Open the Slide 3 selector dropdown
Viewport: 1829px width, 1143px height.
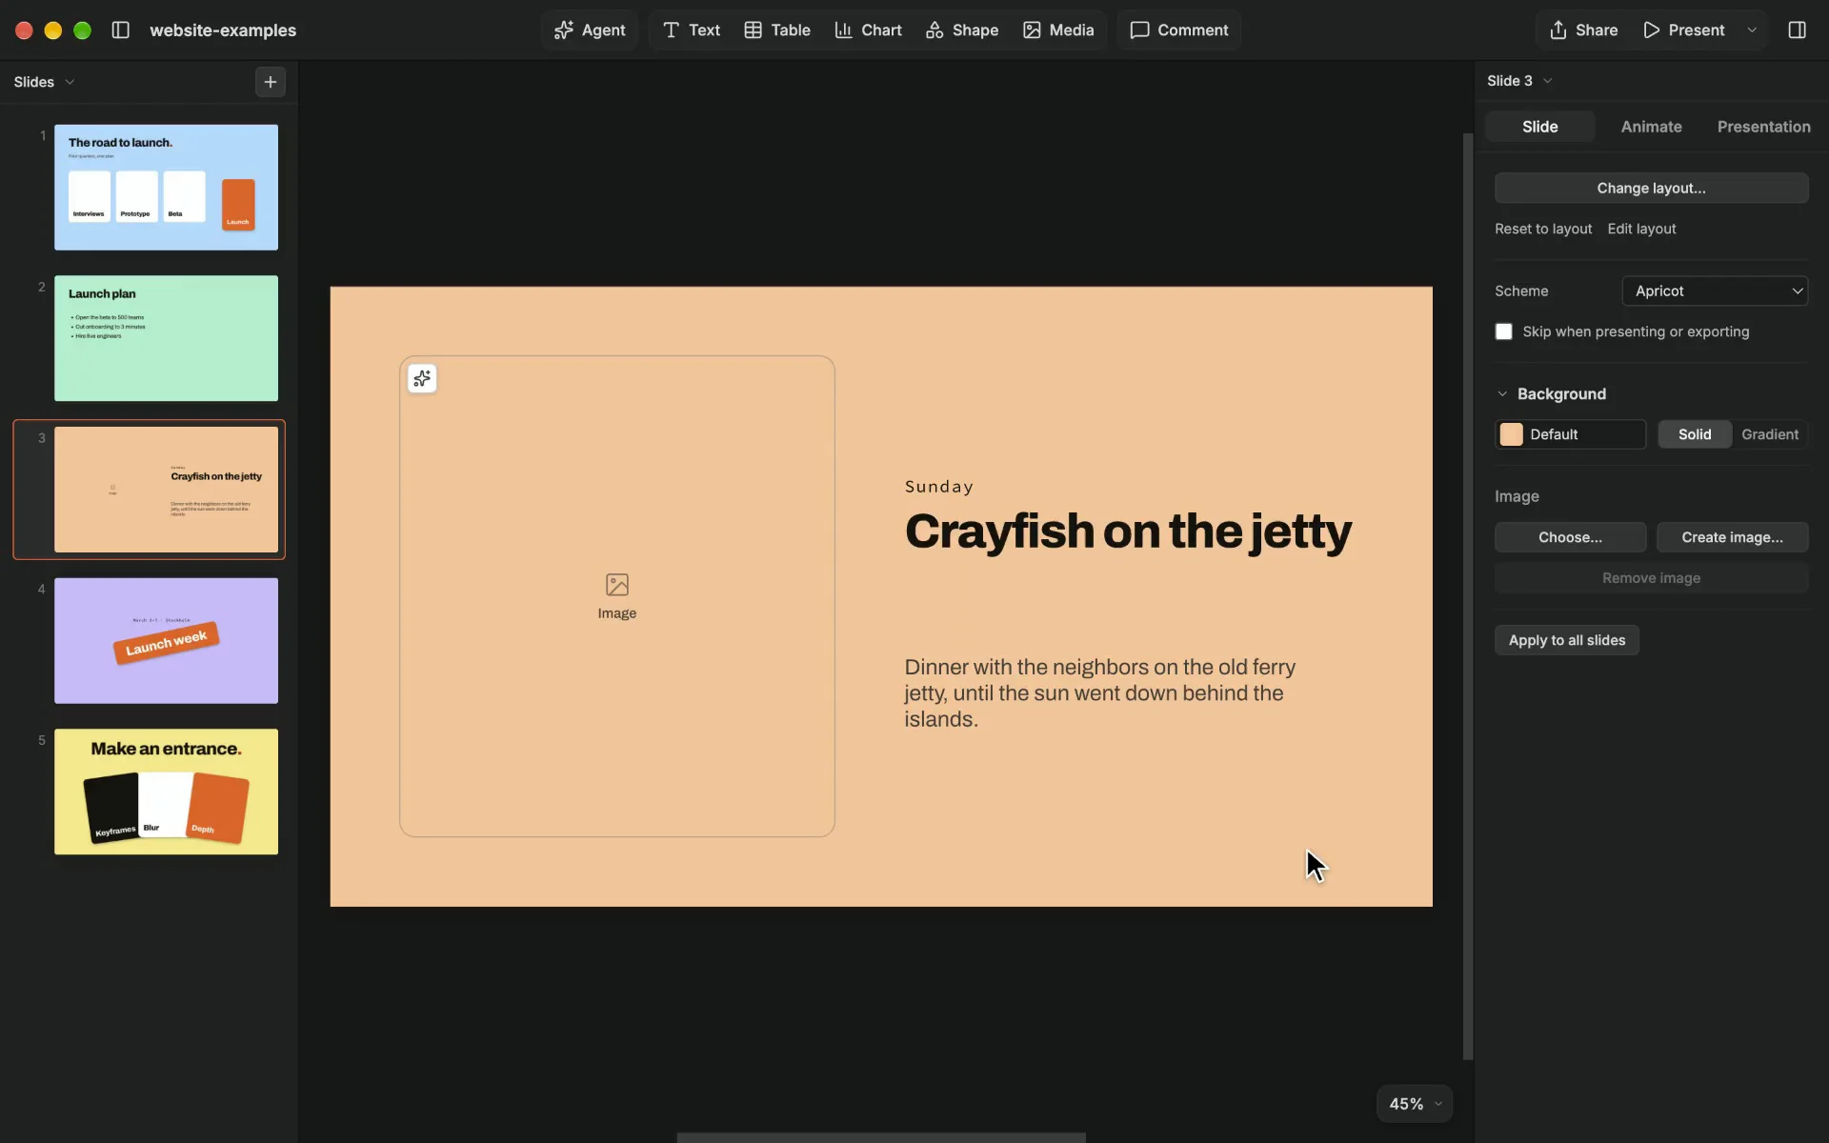1519,81
